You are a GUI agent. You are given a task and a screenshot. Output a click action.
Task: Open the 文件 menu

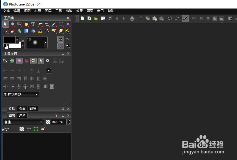pos(6,11)
